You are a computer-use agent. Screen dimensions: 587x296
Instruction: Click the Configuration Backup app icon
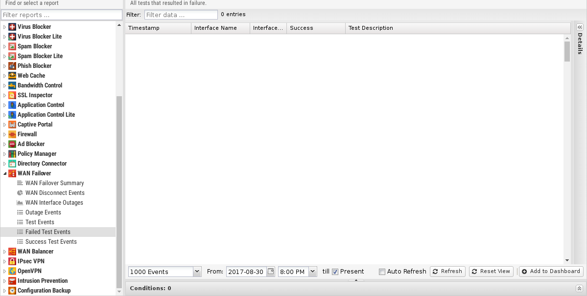click(12, 291)
